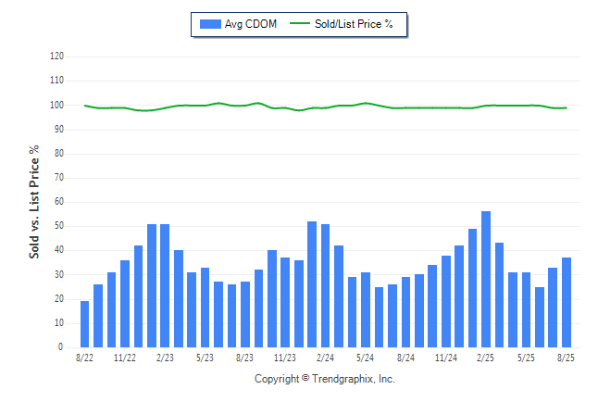Click the blue Avg CDOM legend swatch
The height and width of the screenshot is (402, 598).
pyautogui.click(x=210, y=24)
